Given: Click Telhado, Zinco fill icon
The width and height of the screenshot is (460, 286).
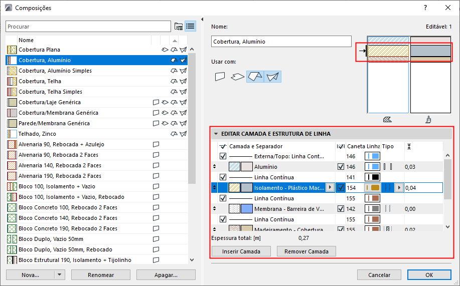Looking at the screenshot, I should click(x=12, y=134).
